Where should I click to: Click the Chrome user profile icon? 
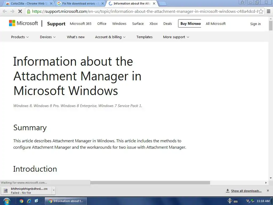[242, 2]
